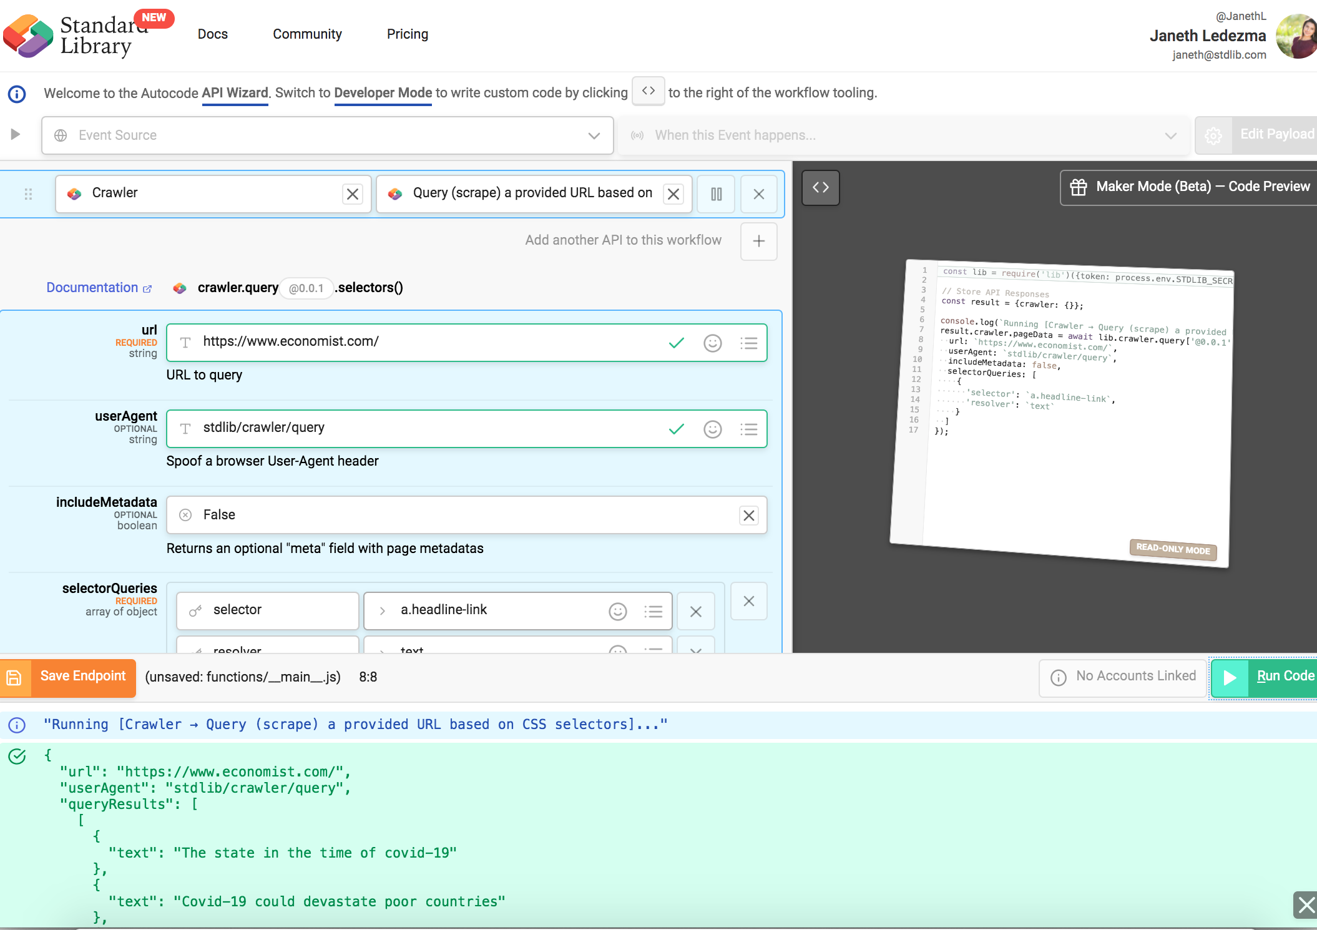Pause this workflow step
Image resolution: width=1317 pixels, height=930 pixels.
coord(716,194)
